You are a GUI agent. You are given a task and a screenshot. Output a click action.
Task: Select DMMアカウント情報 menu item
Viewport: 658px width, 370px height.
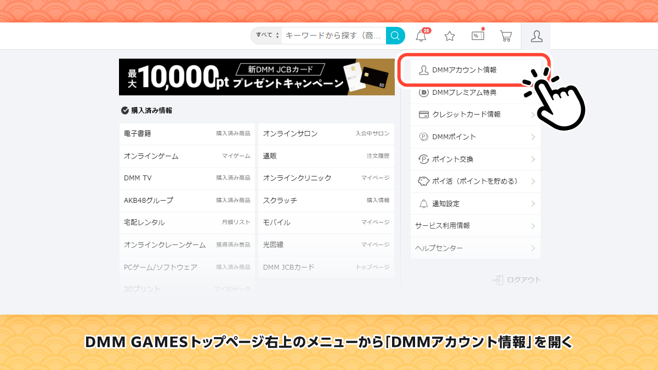point(464,70)
